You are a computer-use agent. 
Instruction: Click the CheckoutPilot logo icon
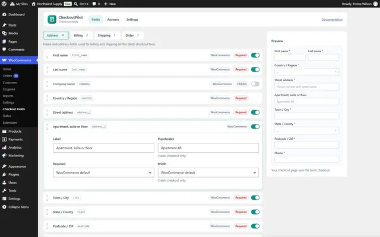pos(52,20)
